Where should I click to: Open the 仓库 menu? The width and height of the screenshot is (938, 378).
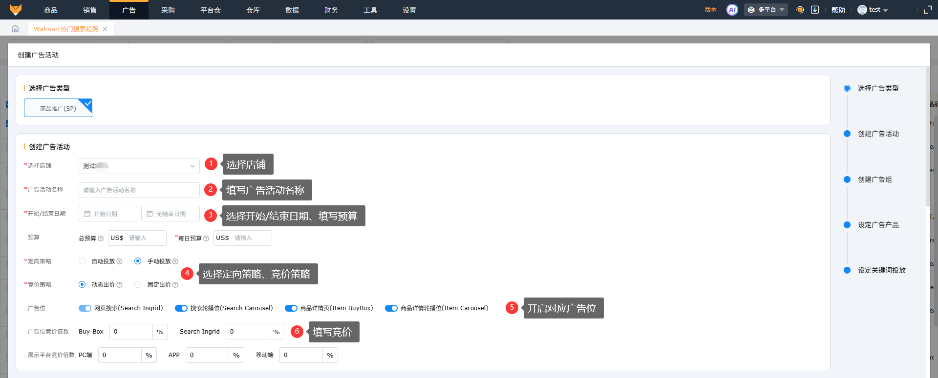click(x=253, y=10)
